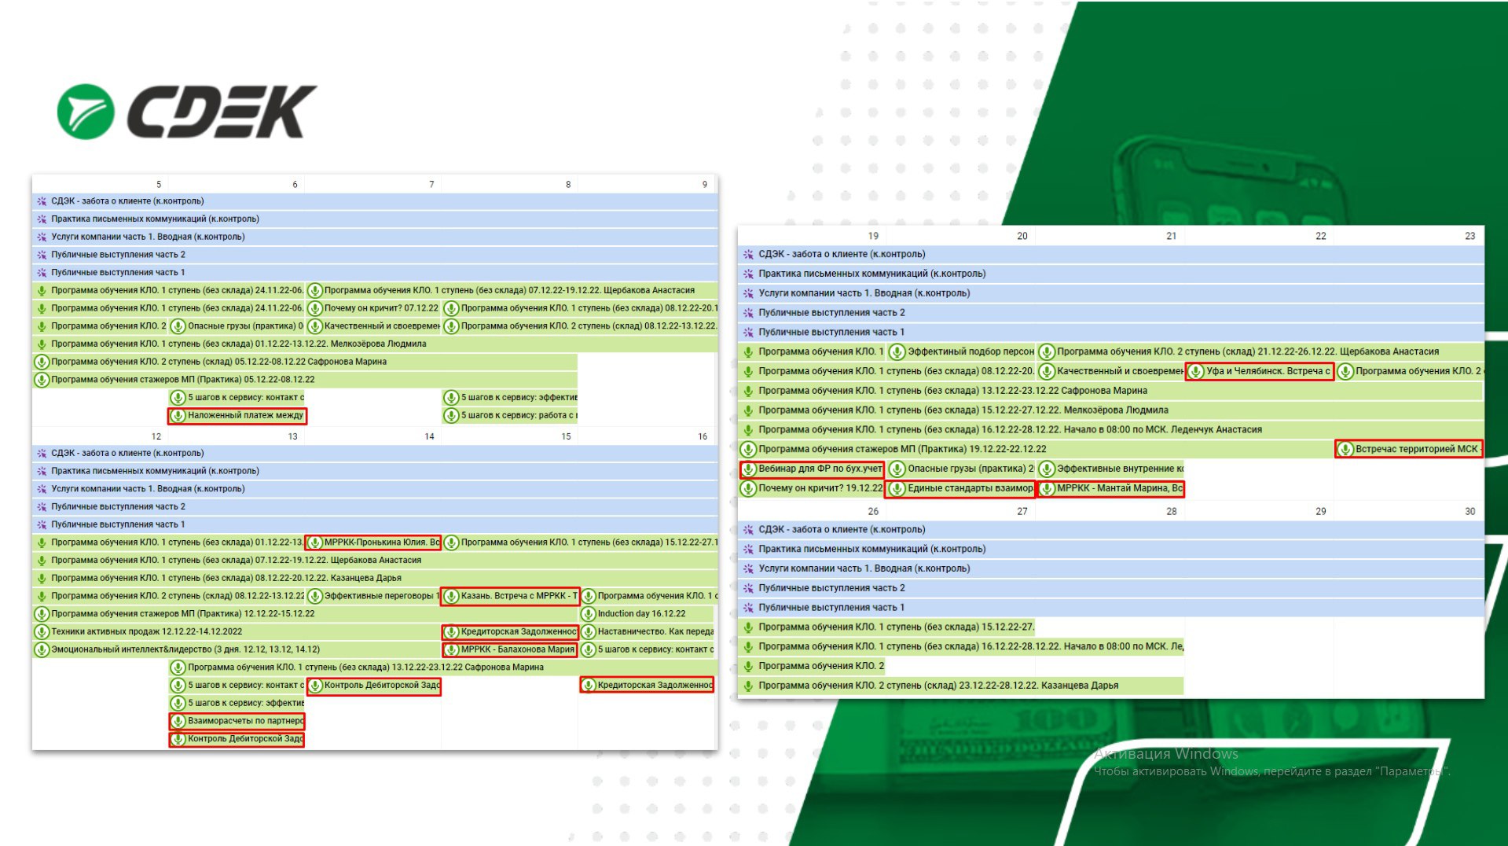The image size is (1508, 846).
Task: Click icon beside Наставничество. Как переда
Action: 588,631
